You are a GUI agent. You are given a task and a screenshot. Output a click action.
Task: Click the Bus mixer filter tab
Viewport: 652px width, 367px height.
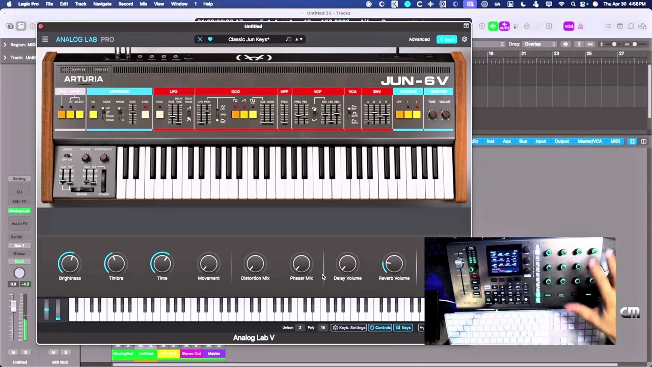[523, 141]
